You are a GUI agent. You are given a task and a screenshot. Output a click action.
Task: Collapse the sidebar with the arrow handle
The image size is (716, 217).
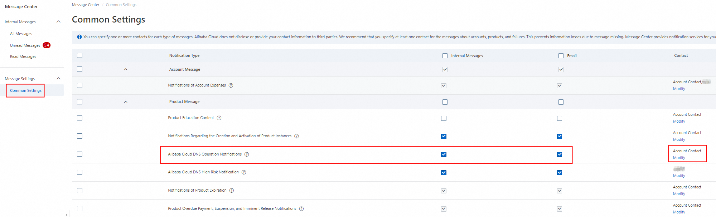67,214
